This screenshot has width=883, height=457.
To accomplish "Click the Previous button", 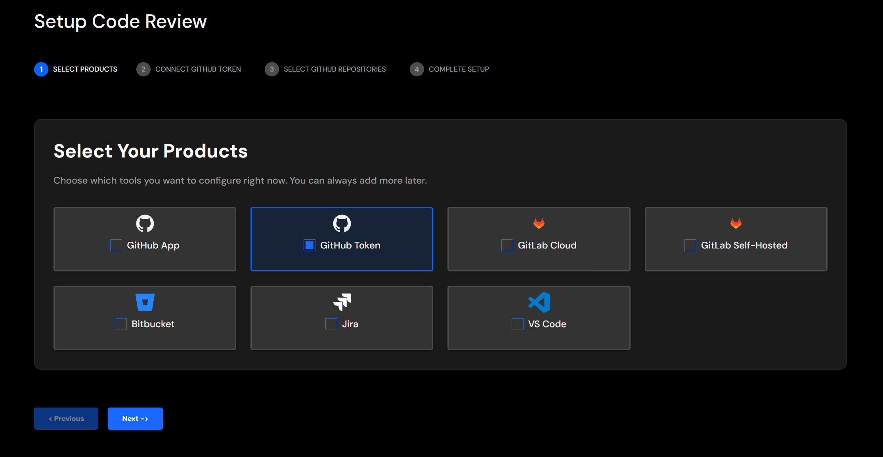I will 66,419.
